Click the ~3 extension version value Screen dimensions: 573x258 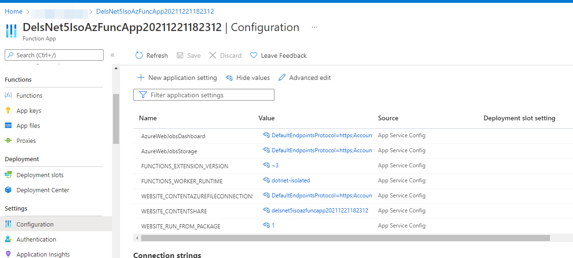[x=275, y=165]
